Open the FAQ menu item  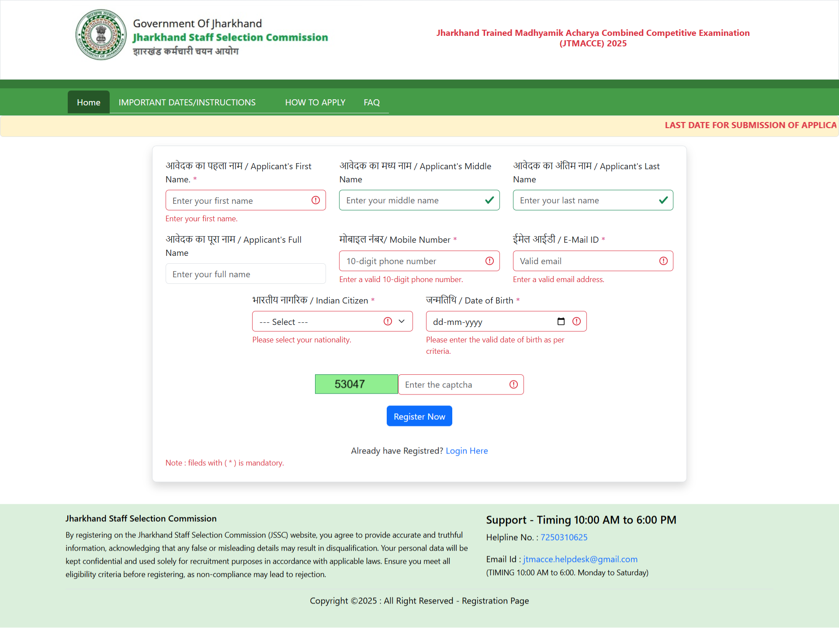tap(371, 102)
